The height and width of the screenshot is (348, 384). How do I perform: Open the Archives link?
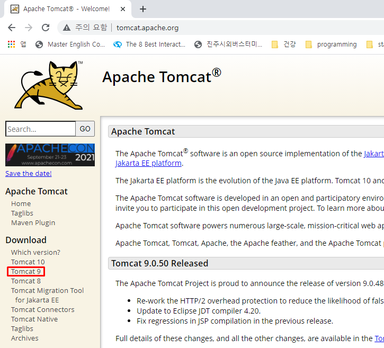pos(24,338)
